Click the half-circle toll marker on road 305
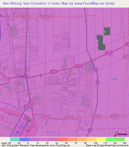 tap(41, 76)
